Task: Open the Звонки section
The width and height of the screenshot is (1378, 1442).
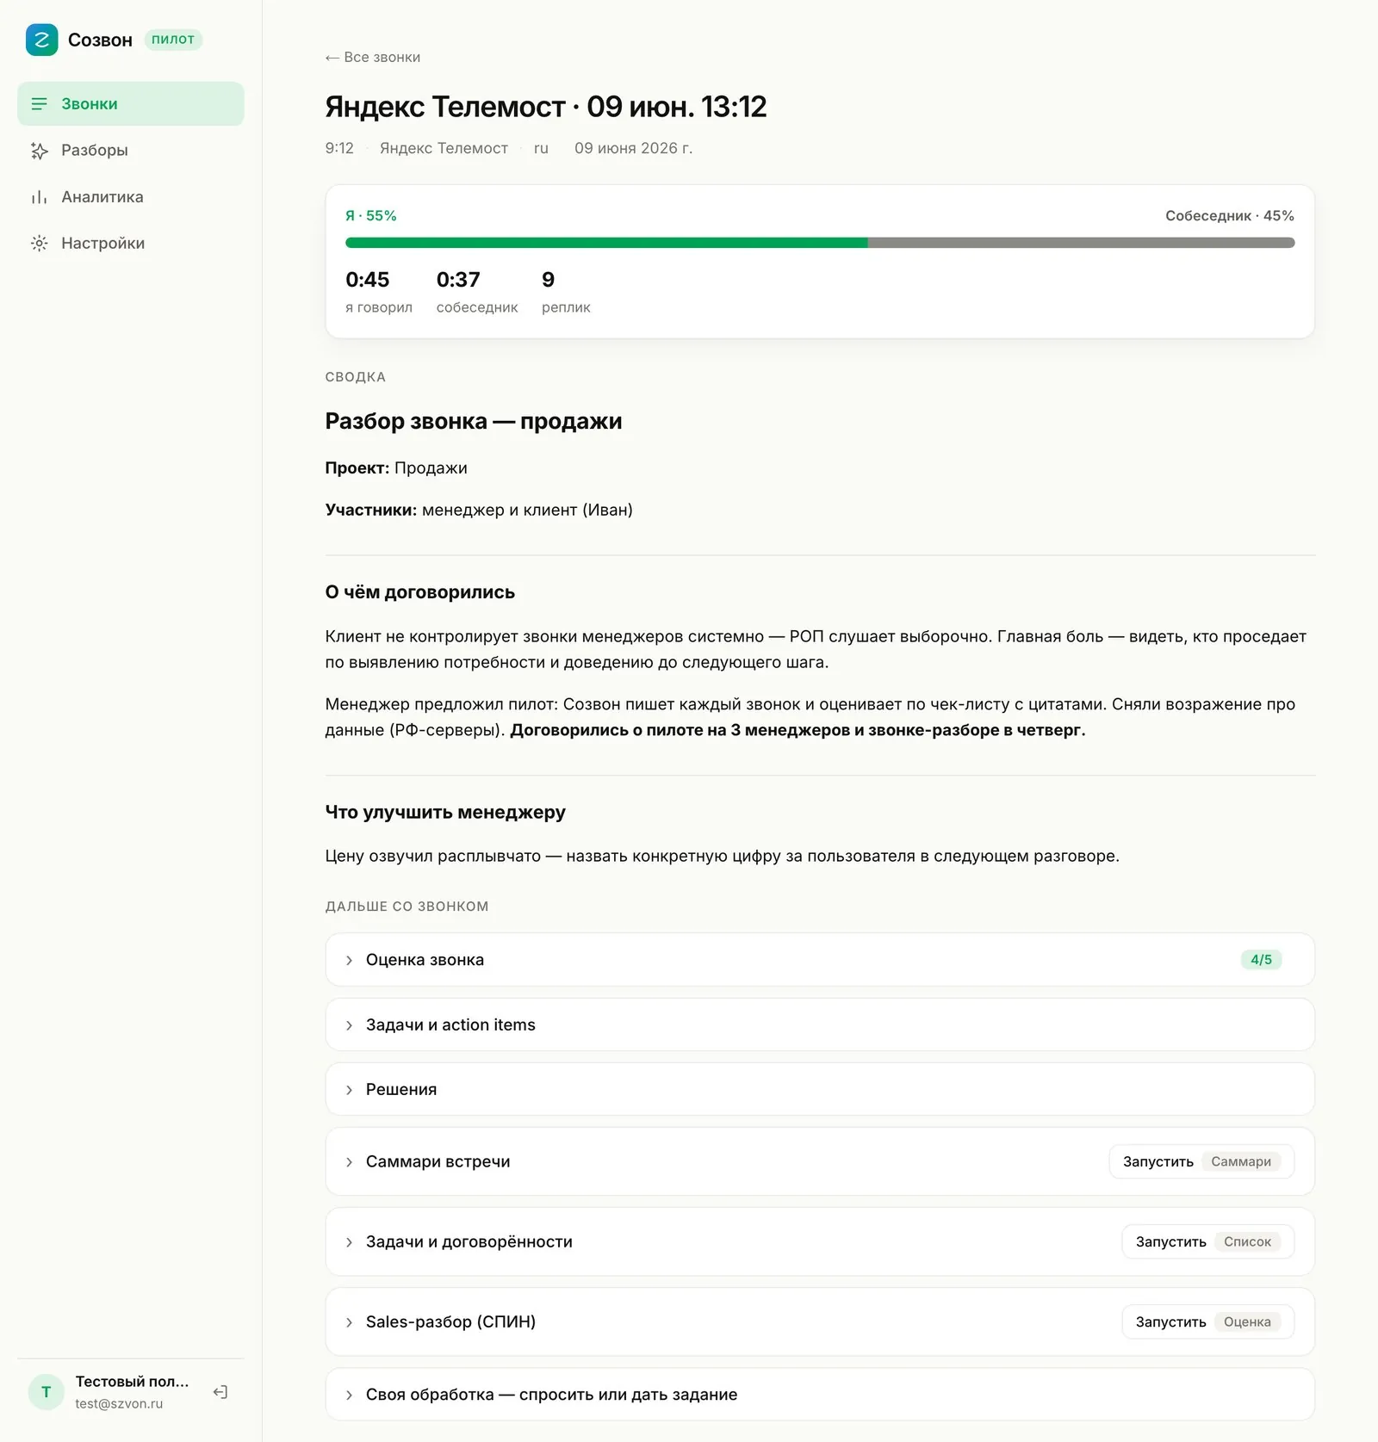Action: (x=131, y=104)
